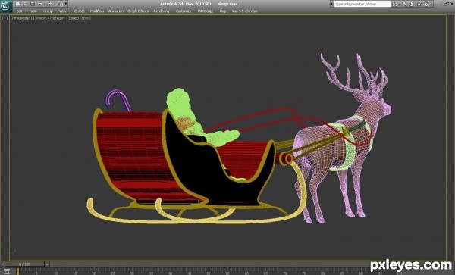The image size is (455, 275).
Task: Open the Animation menu
Action: [x=116, y=11]
